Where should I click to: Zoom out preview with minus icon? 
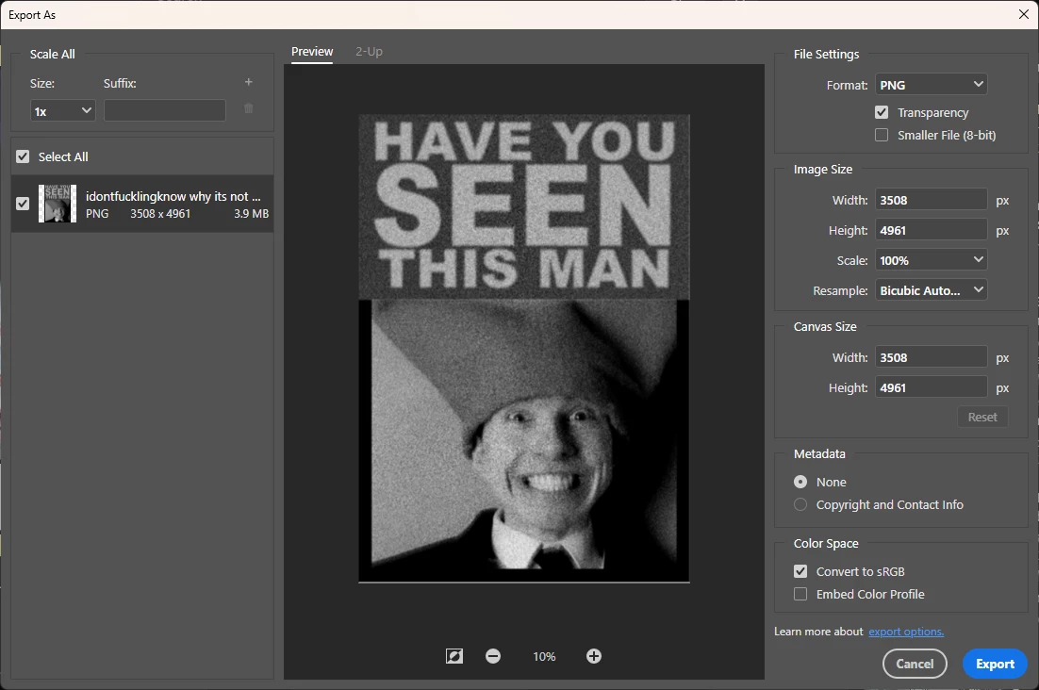point(493,656)
